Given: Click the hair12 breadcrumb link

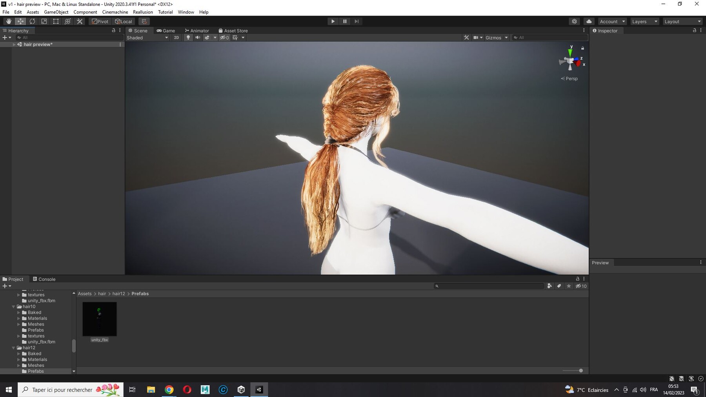Looking at the screenshot, I should coord(118,294).
